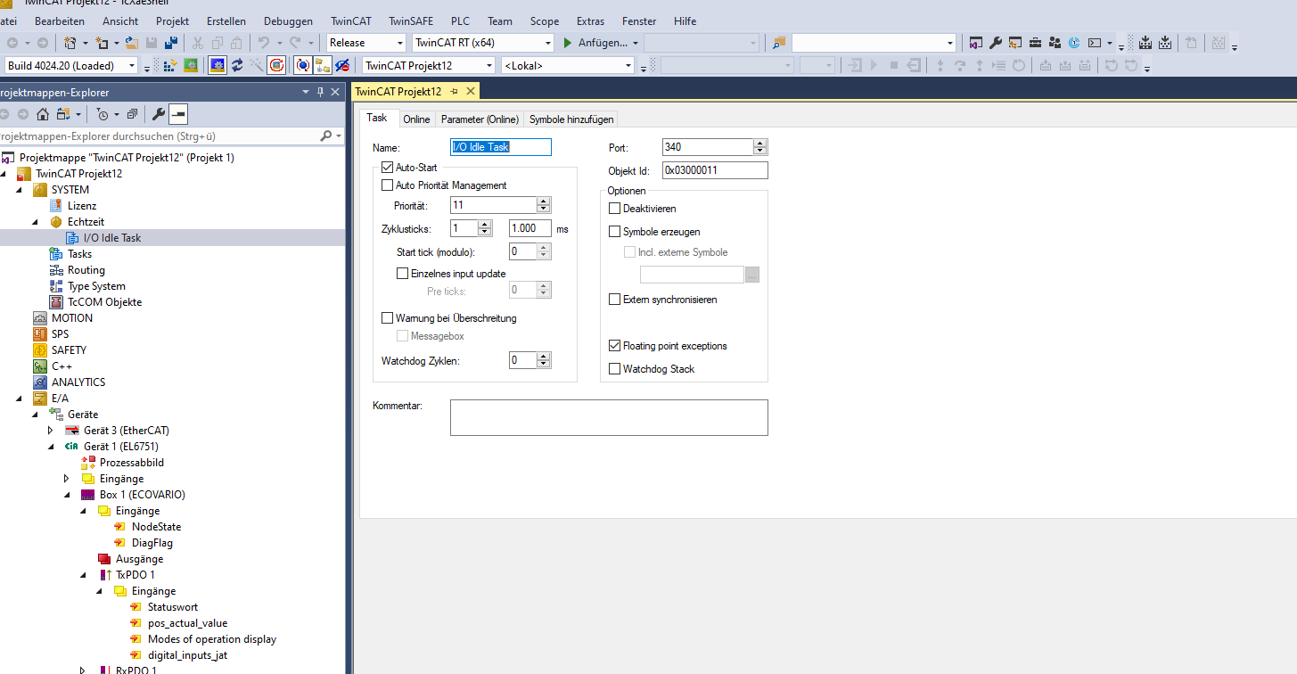
Task: Check Einzelnes input update
Action: [402, 274]
